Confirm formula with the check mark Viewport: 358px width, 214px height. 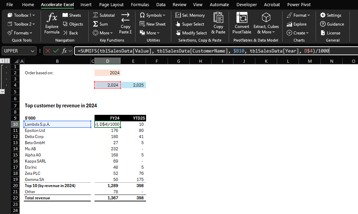coord(56,50)
